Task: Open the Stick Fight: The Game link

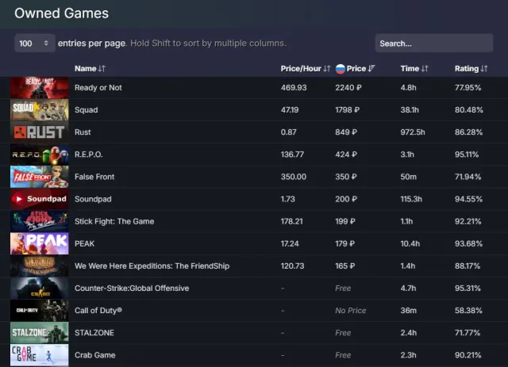Action: (114, 221)
